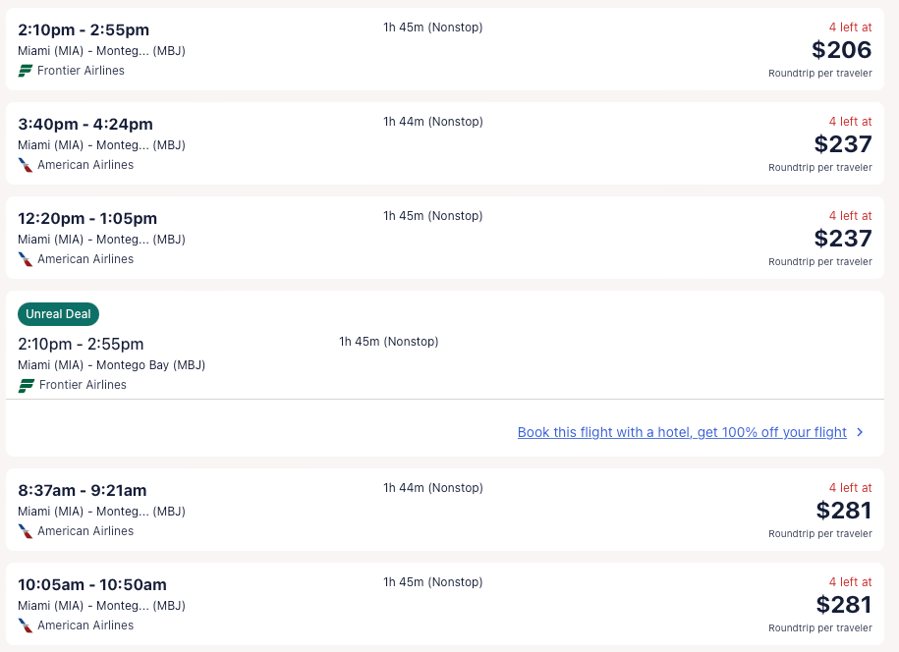Pick the 8:37am - 9:21am American flight
Viewport: 899px width, 652px height.
pos(82,490)
